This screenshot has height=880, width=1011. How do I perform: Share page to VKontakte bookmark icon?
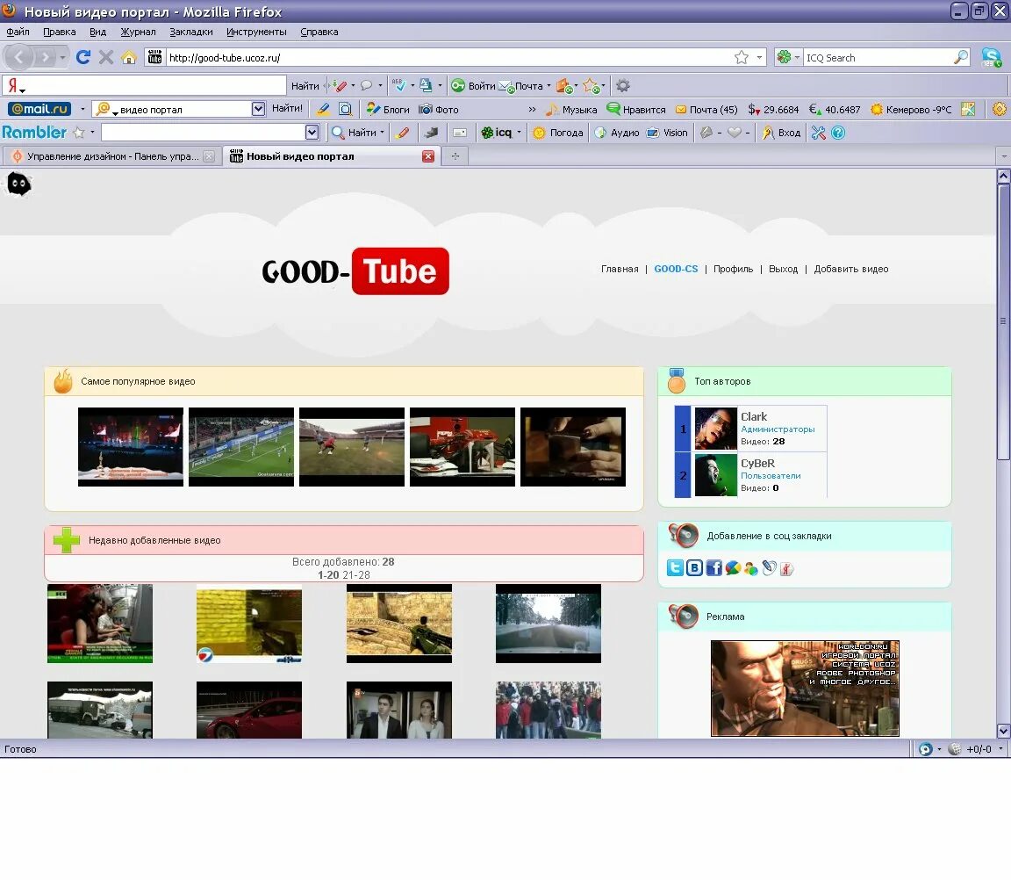click(694, 567)
